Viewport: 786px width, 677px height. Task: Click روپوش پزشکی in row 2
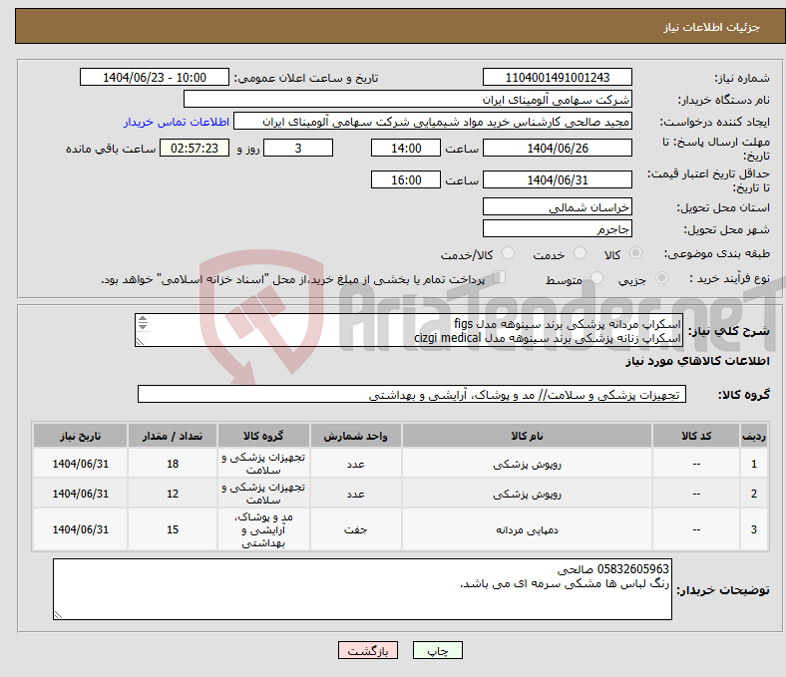[x=527, y=494]
